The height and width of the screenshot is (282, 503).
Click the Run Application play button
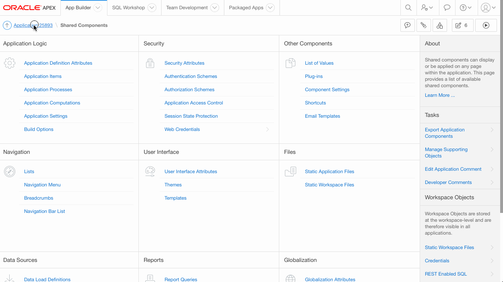coord(486,25)
